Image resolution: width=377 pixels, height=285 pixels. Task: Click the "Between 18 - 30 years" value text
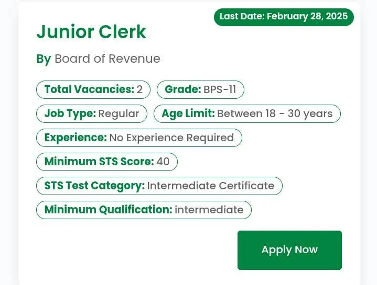point(275,113)
